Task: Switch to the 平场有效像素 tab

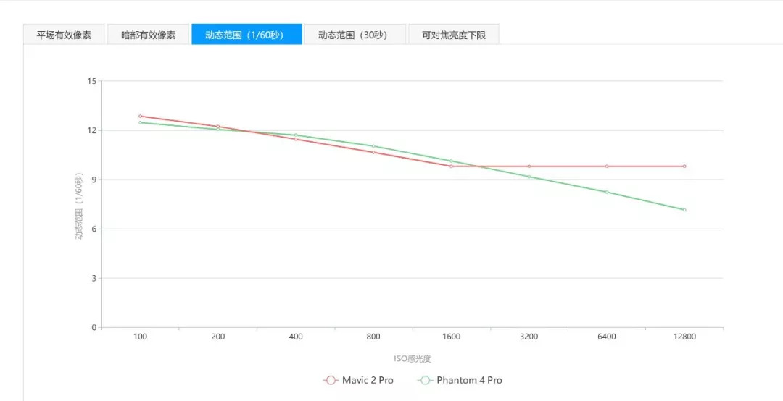Action: pyautogui.click(x=64, y=35)
